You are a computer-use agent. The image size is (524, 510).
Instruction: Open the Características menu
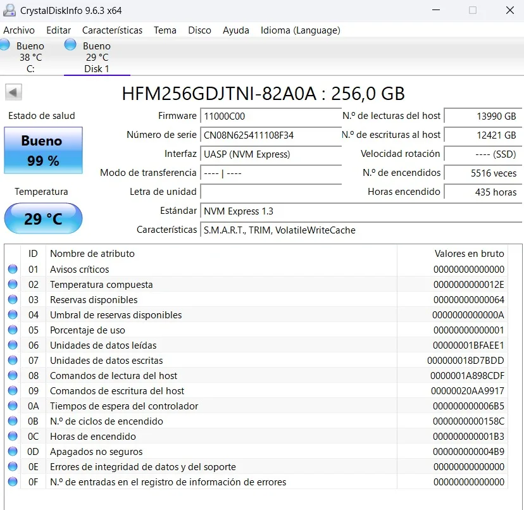(112, 30)
